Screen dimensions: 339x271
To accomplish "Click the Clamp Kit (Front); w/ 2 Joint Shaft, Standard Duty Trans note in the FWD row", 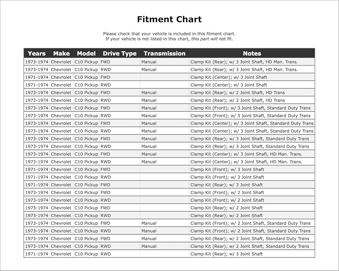I will [251, 223].
